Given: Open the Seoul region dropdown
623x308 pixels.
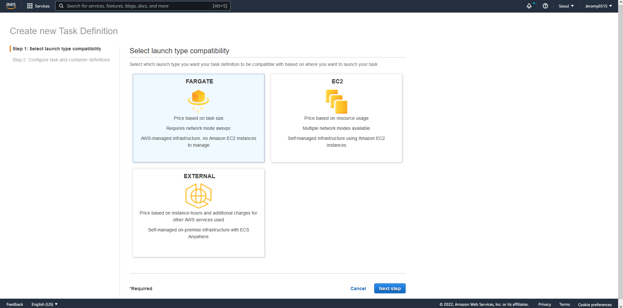Looking at the screenshot, I should 566,6.
